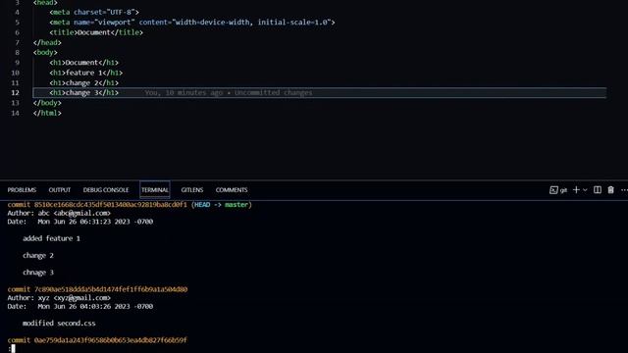Screen dimensions: 628x353
Task: Click the 'feature 1' h1 line
Action: [x=86, y=73]
